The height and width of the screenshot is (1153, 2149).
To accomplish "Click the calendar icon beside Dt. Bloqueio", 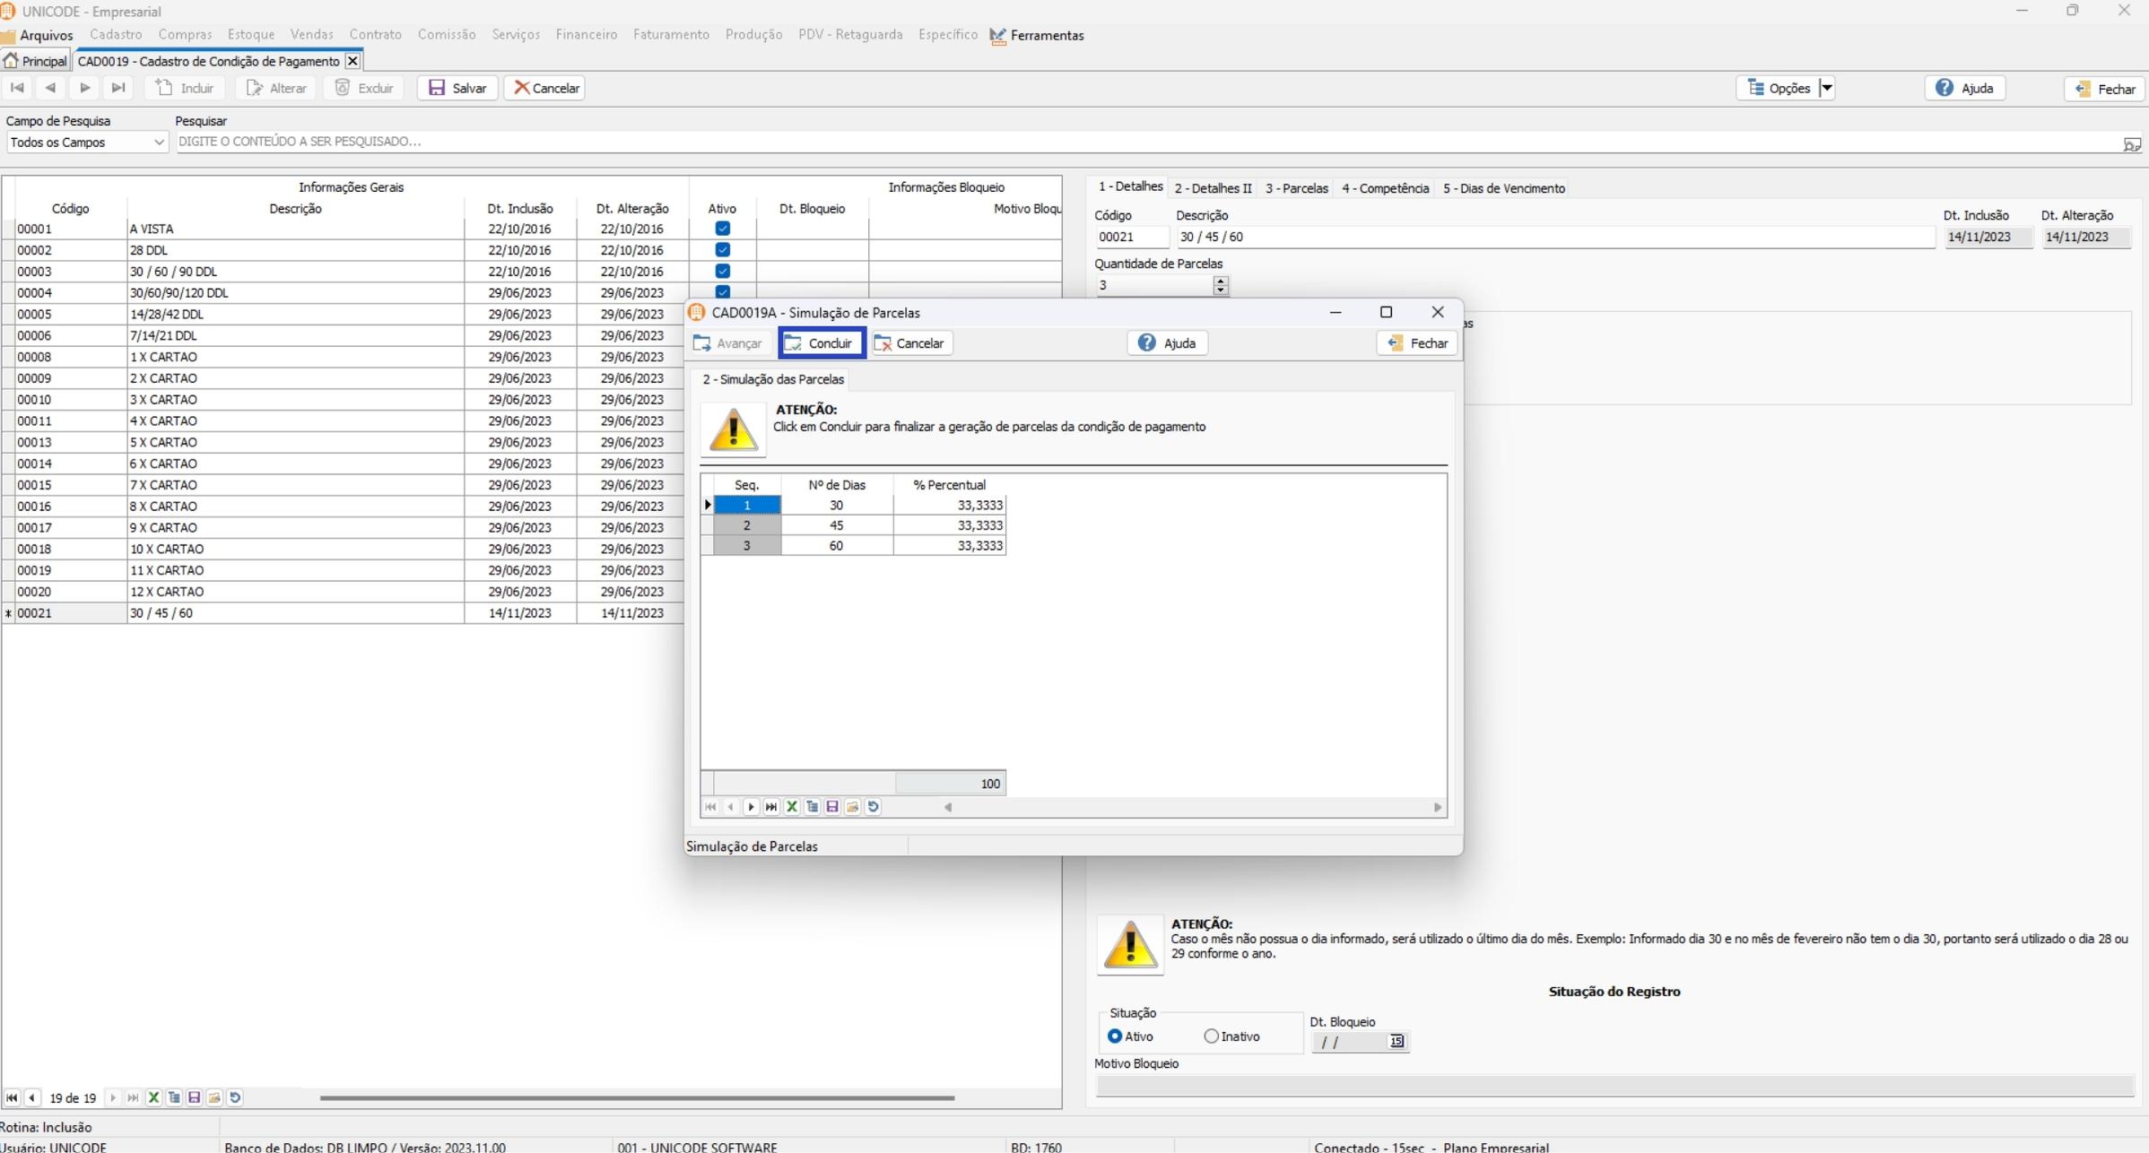I will 1396,1042.
